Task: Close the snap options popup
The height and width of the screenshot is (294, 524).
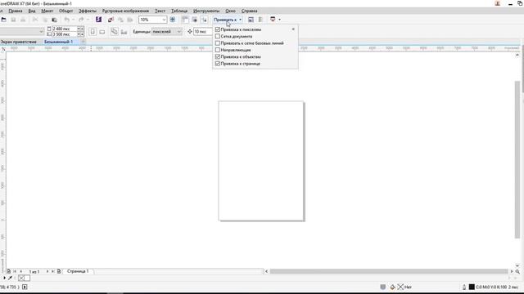Action: point(293,29)
